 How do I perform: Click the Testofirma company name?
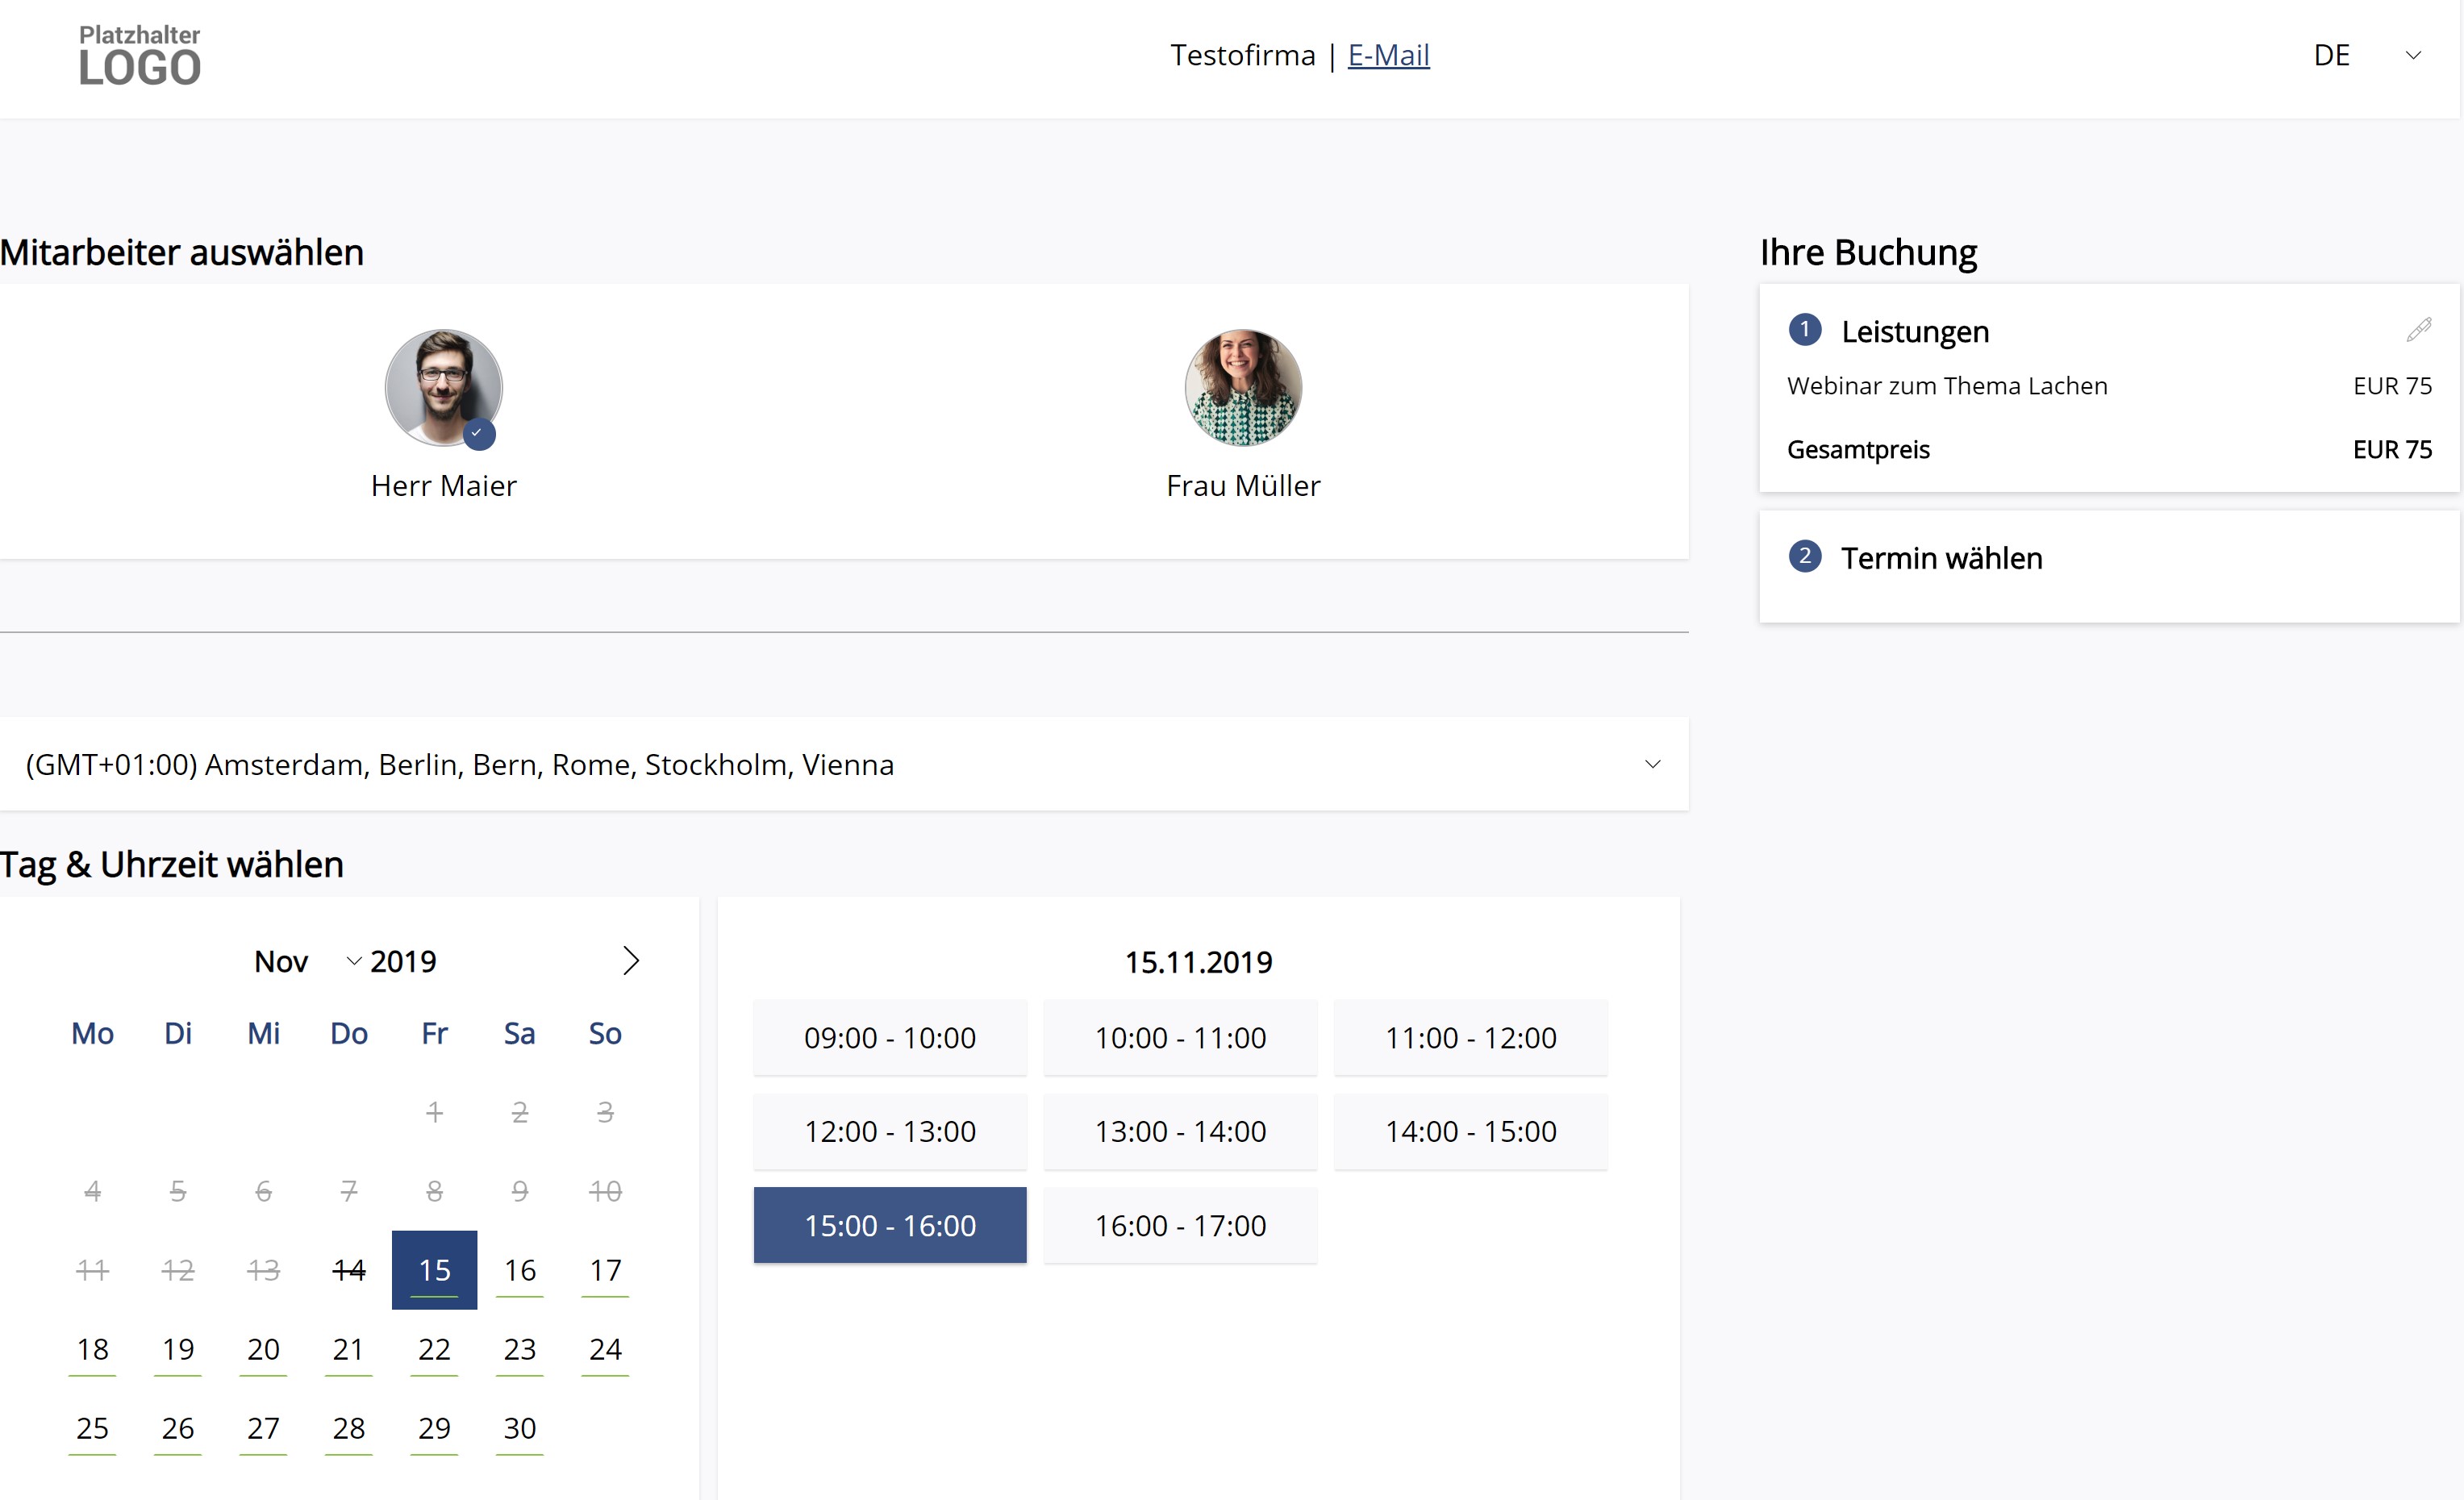coord(1243,55)
